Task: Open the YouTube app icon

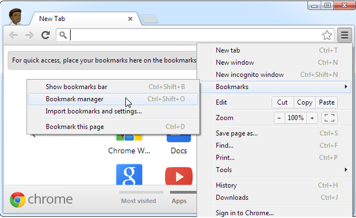Action: (179, 176)
